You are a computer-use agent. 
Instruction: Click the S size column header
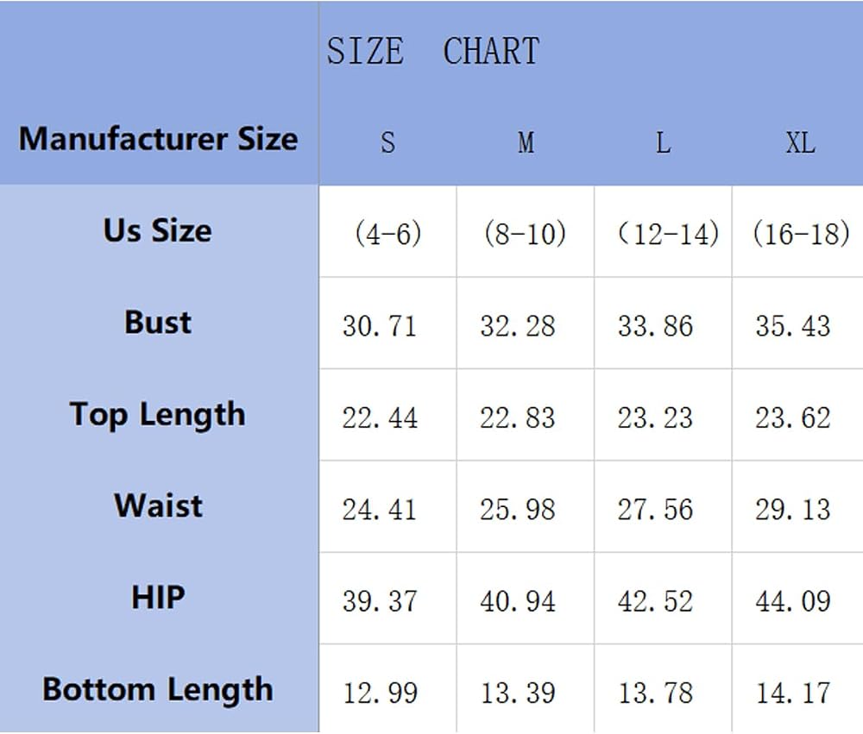(387, 142)
